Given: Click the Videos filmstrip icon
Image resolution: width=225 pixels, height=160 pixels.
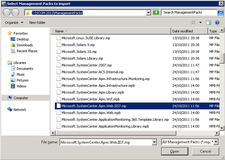Looking at the screenshot, I should tap(13, 86).
